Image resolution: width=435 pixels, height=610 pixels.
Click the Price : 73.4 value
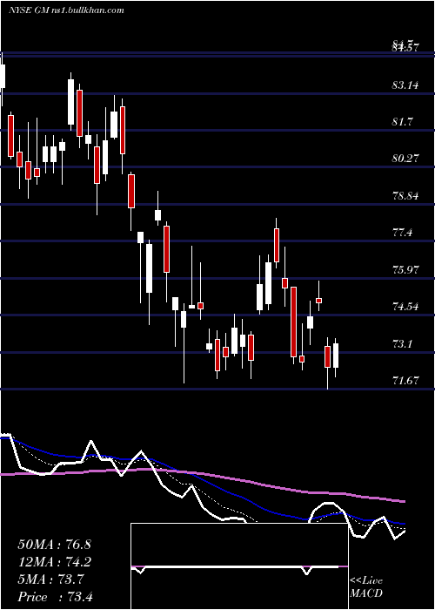[x=54, y=597]
